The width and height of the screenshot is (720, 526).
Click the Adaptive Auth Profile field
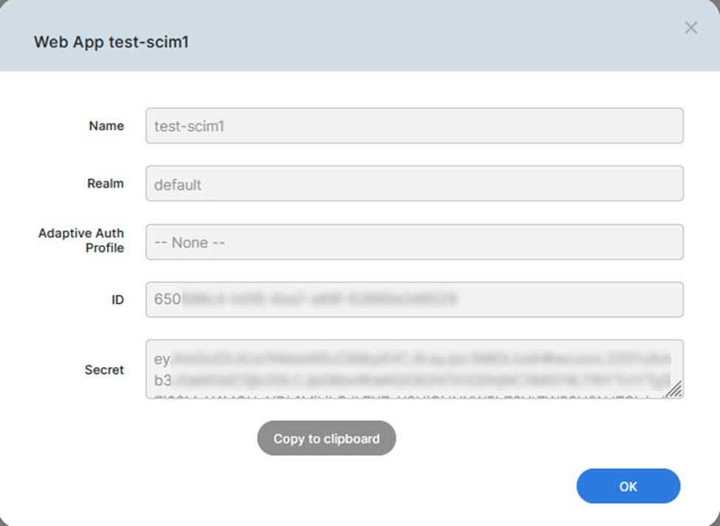coord(414,242)
